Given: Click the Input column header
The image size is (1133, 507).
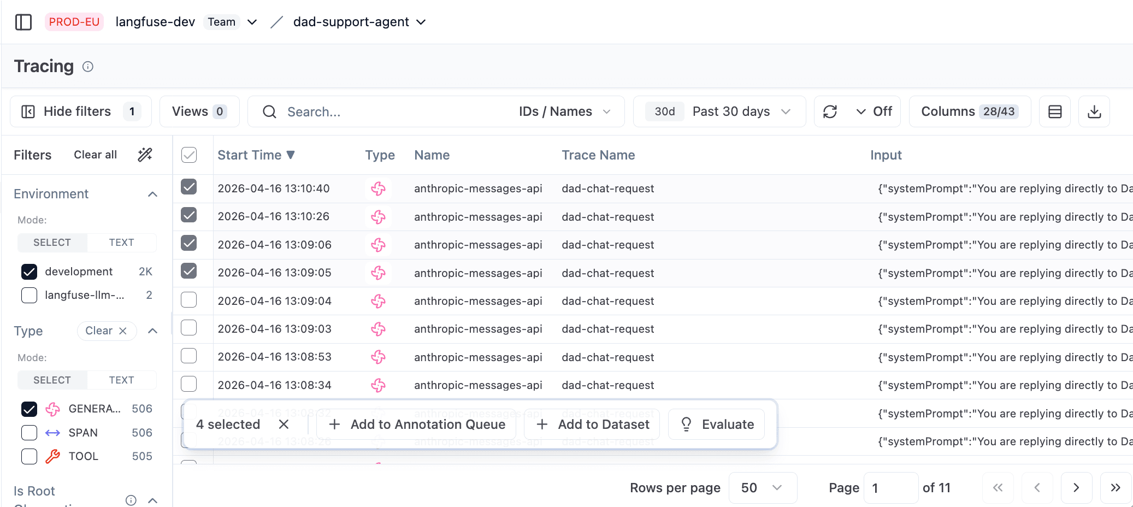Looking at the screenshot, I should click(x=886, y=155).
